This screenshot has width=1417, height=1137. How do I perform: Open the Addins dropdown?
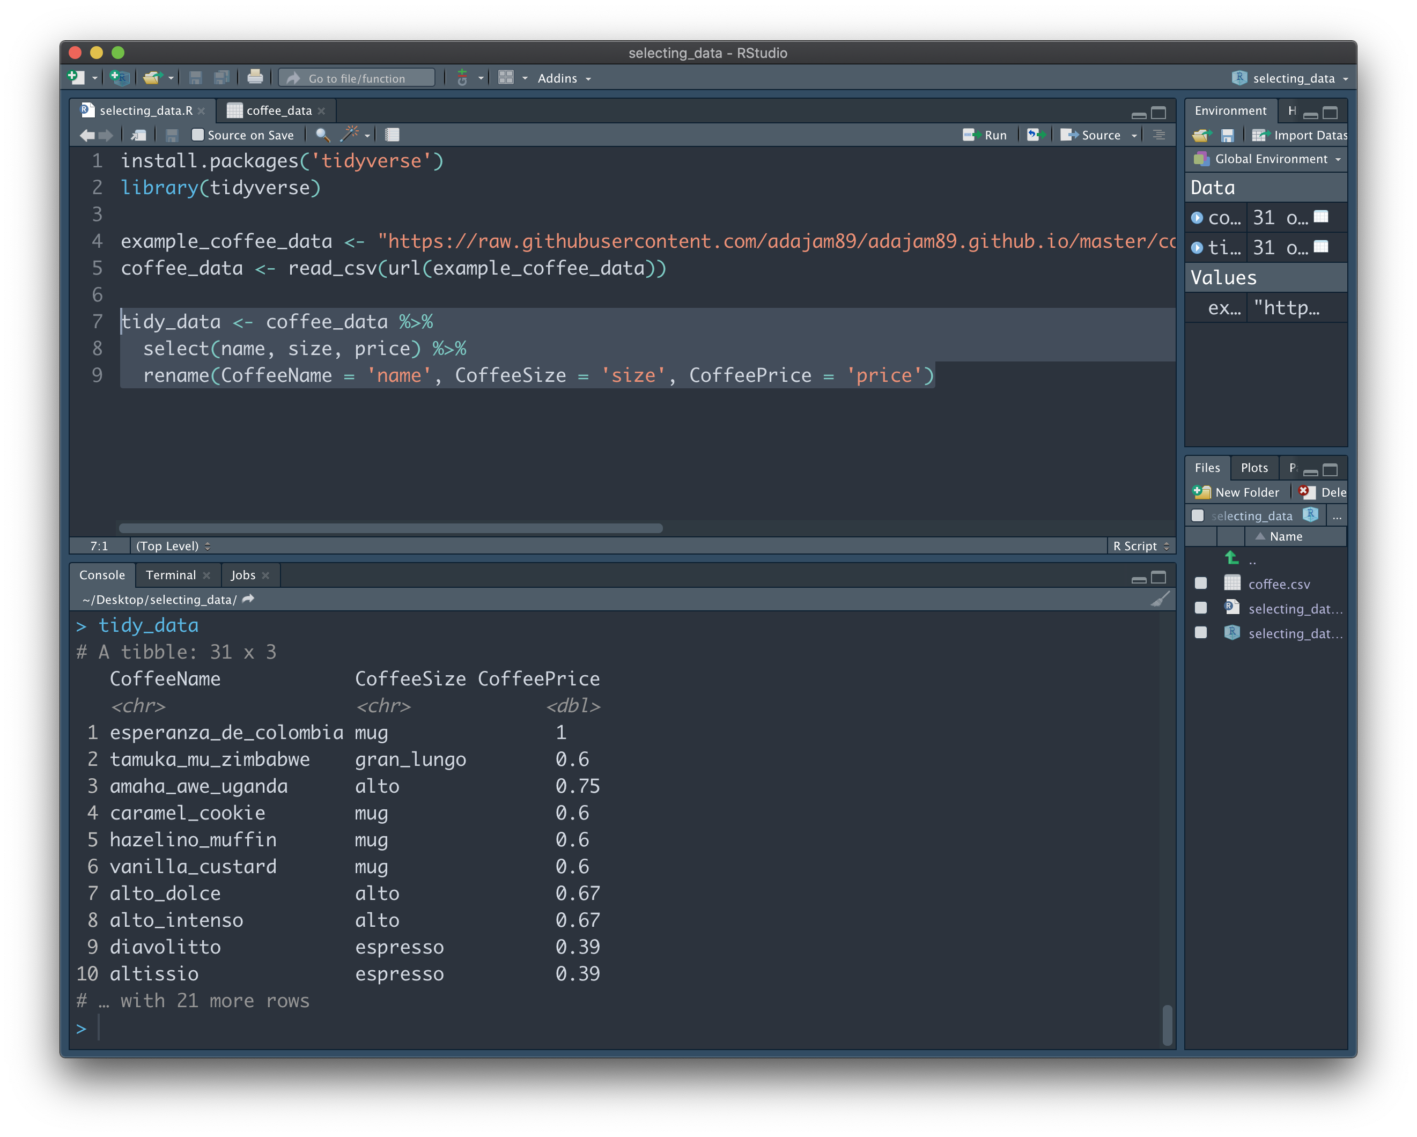564,78
